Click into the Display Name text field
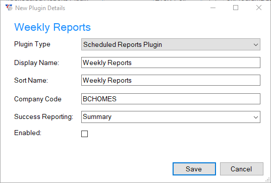 (x=171, y=63)
